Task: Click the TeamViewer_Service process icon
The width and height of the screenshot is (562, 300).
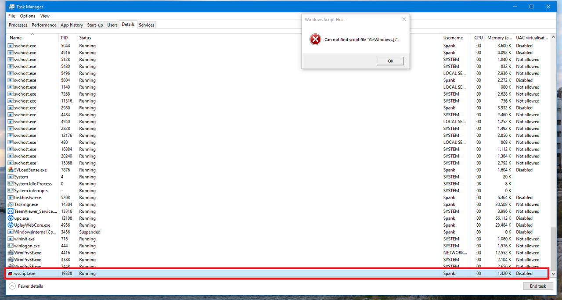Action: (11, 211)
